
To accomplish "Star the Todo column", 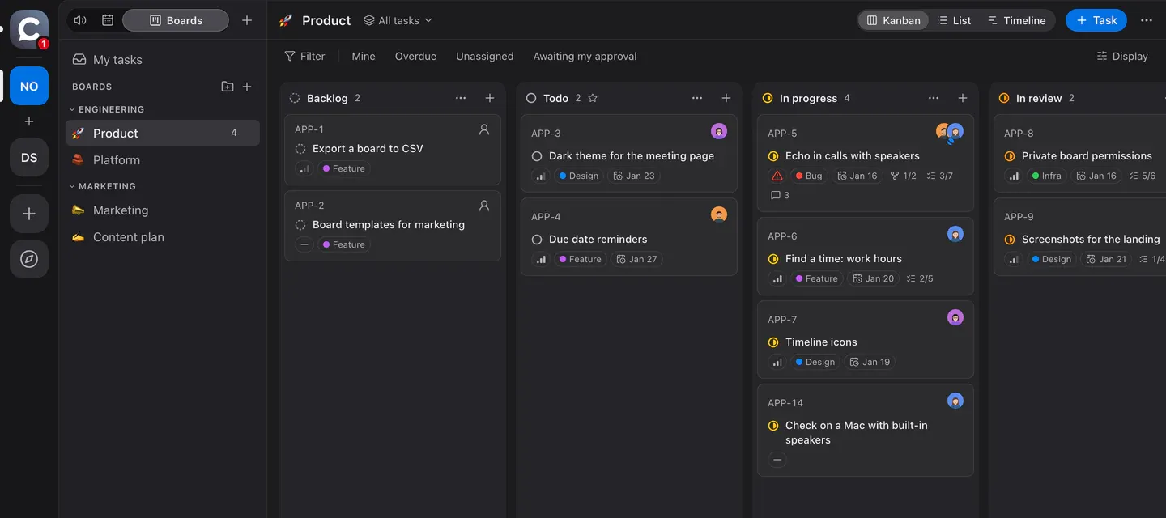I will click(x=593, y=98).
